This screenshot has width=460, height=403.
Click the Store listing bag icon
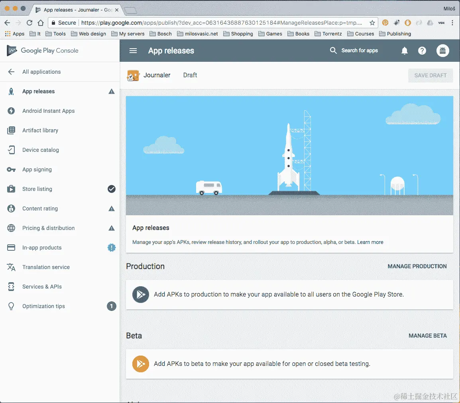(11, 189)
